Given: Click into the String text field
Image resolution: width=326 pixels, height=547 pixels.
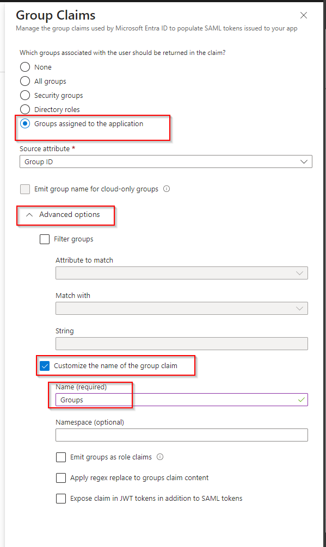Looking at the screenshot, I should point(181,343).
